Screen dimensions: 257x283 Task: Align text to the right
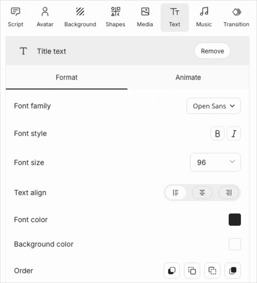coord(229,192)
